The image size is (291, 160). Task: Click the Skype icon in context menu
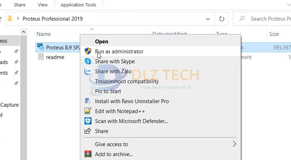tap(88, 61)
